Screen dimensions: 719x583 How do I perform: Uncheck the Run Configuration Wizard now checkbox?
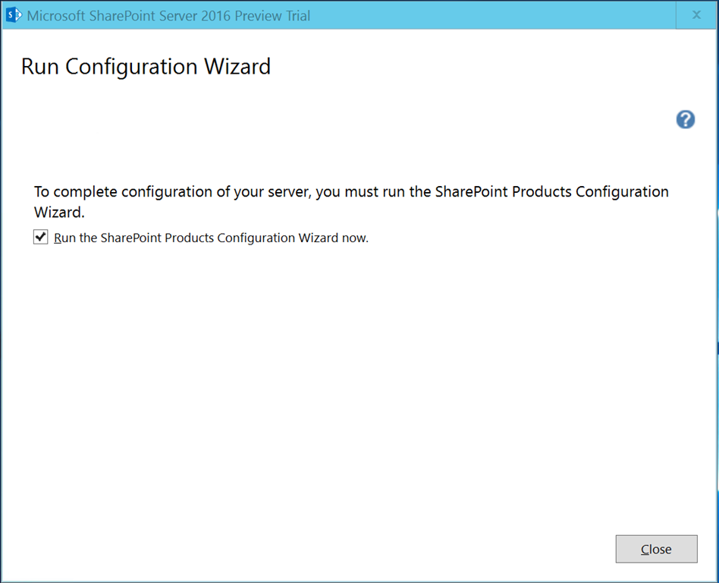pos(40,238)
